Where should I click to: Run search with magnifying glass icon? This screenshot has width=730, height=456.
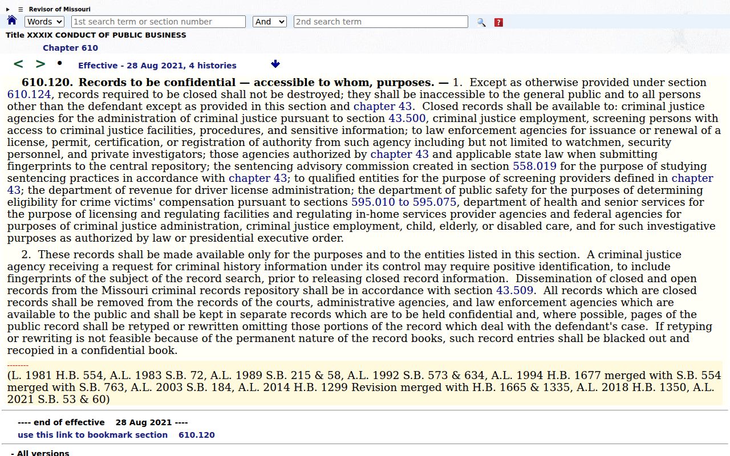click(481, 22)
